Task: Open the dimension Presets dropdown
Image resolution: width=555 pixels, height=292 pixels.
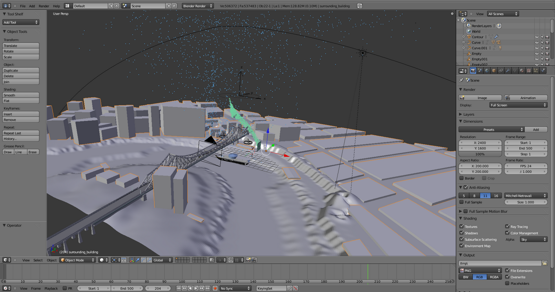Action: [491, 129]
